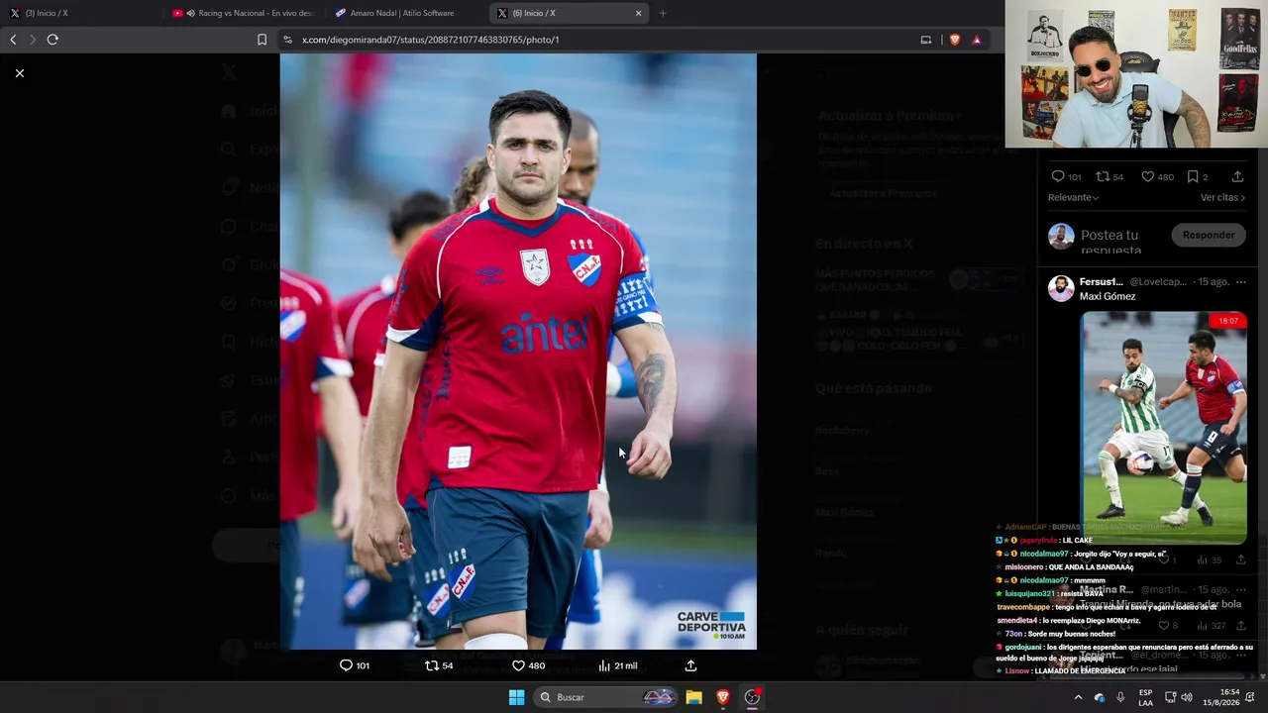Click the microphone icon in the system tray
Viewport: 1268px width, 713px height.
coord(1120,697)
